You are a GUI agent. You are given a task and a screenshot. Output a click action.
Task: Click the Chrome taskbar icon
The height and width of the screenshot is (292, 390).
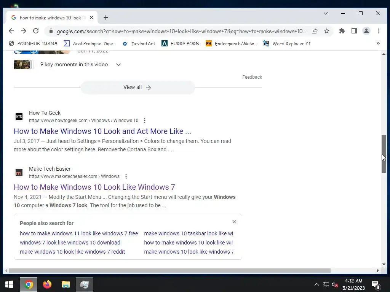point(29,284)
